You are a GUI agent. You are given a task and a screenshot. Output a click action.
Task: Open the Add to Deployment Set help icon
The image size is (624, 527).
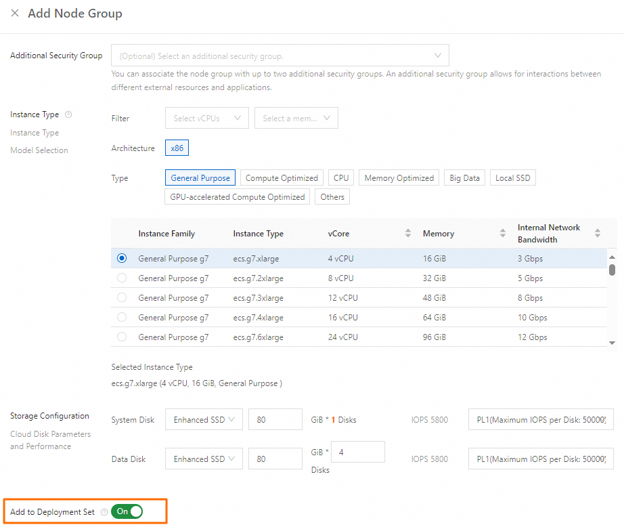(104, 512)
